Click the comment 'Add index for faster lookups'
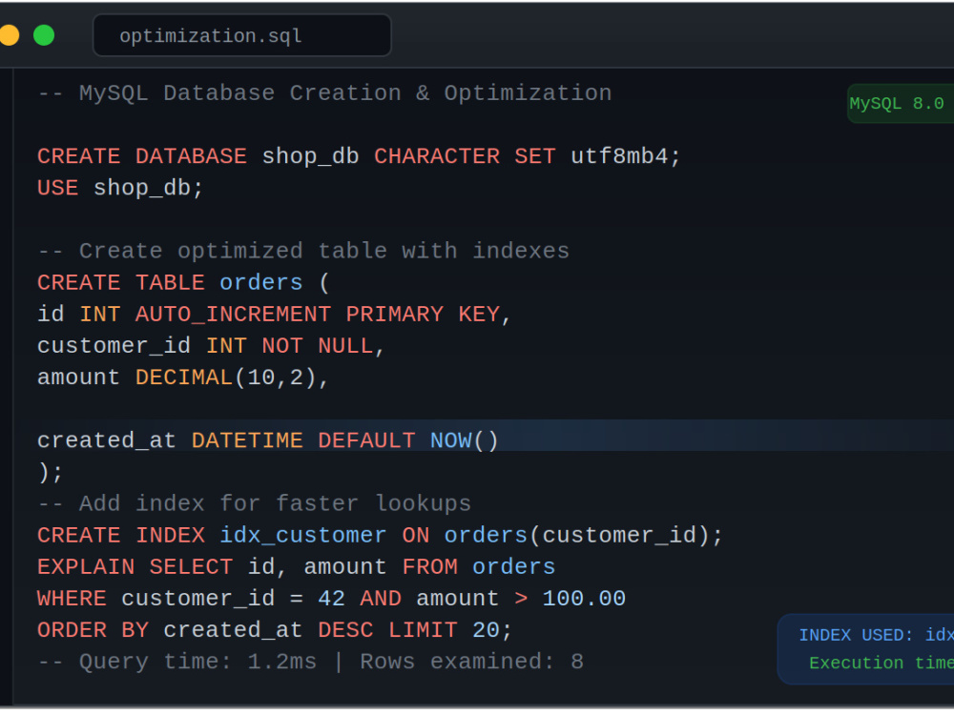Screen dimensions: 954x715 [x=255, y=503]
